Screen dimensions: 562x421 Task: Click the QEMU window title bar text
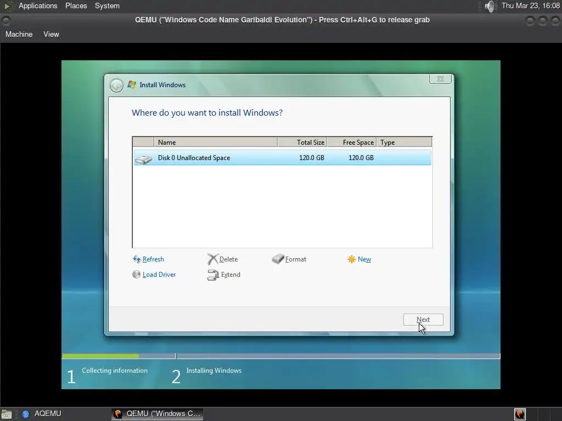[x=282, y=20]
